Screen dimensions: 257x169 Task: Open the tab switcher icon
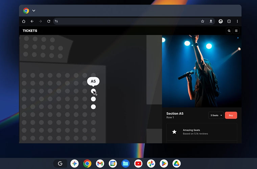point(229,21)
